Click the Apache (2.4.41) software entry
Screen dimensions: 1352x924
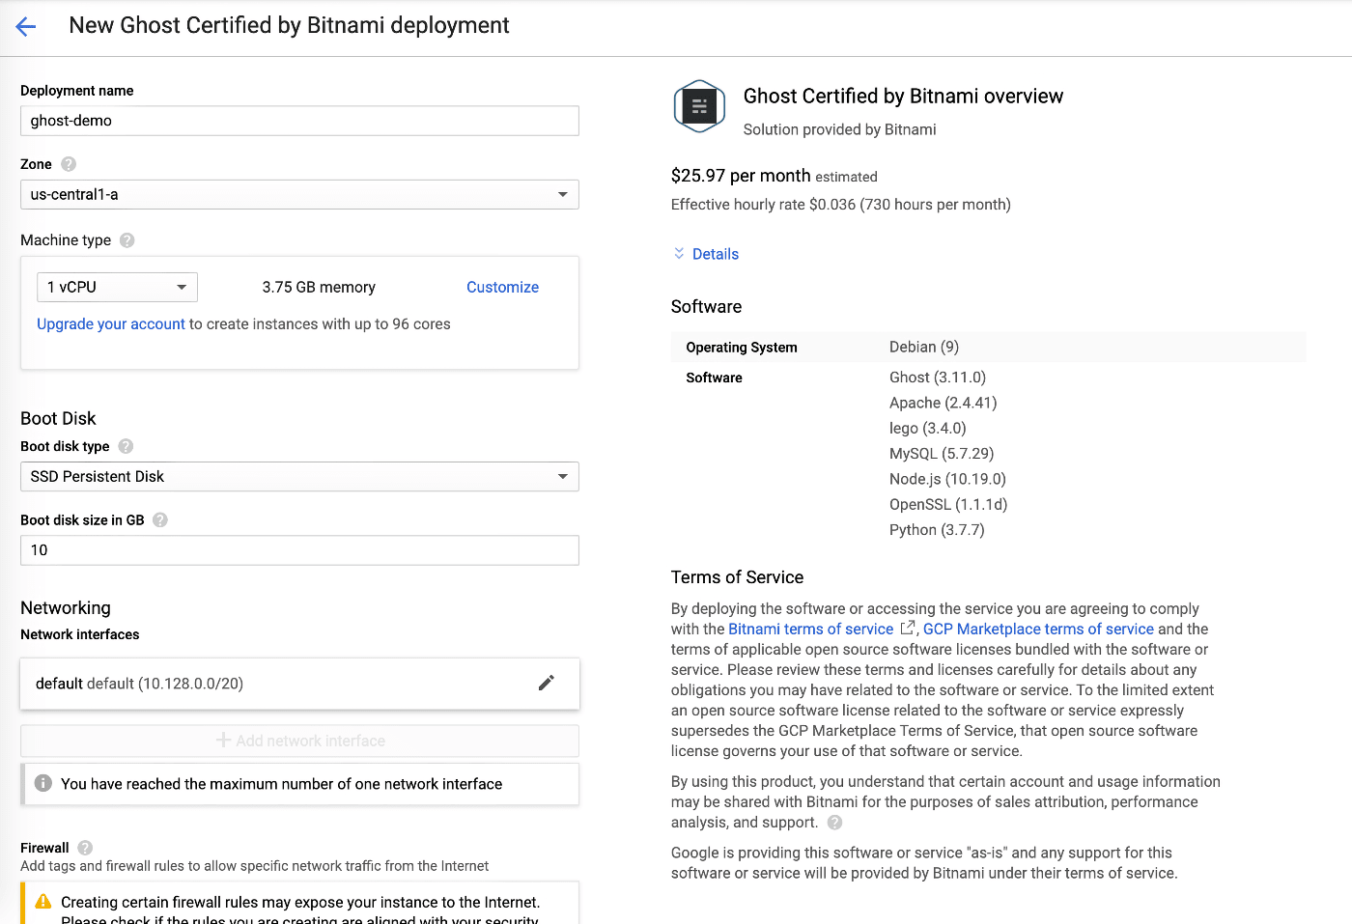[x=944, y=403]
